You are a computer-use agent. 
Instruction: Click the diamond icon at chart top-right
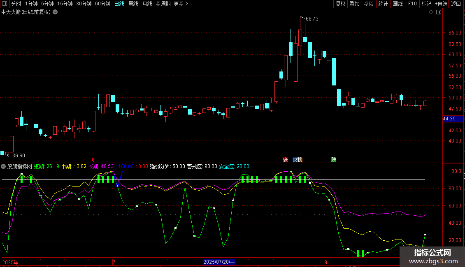(x=431, y=12)
